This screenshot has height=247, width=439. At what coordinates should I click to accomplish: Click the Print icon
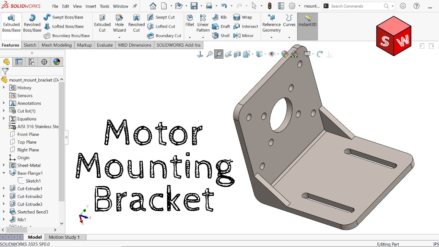point(209,6)
